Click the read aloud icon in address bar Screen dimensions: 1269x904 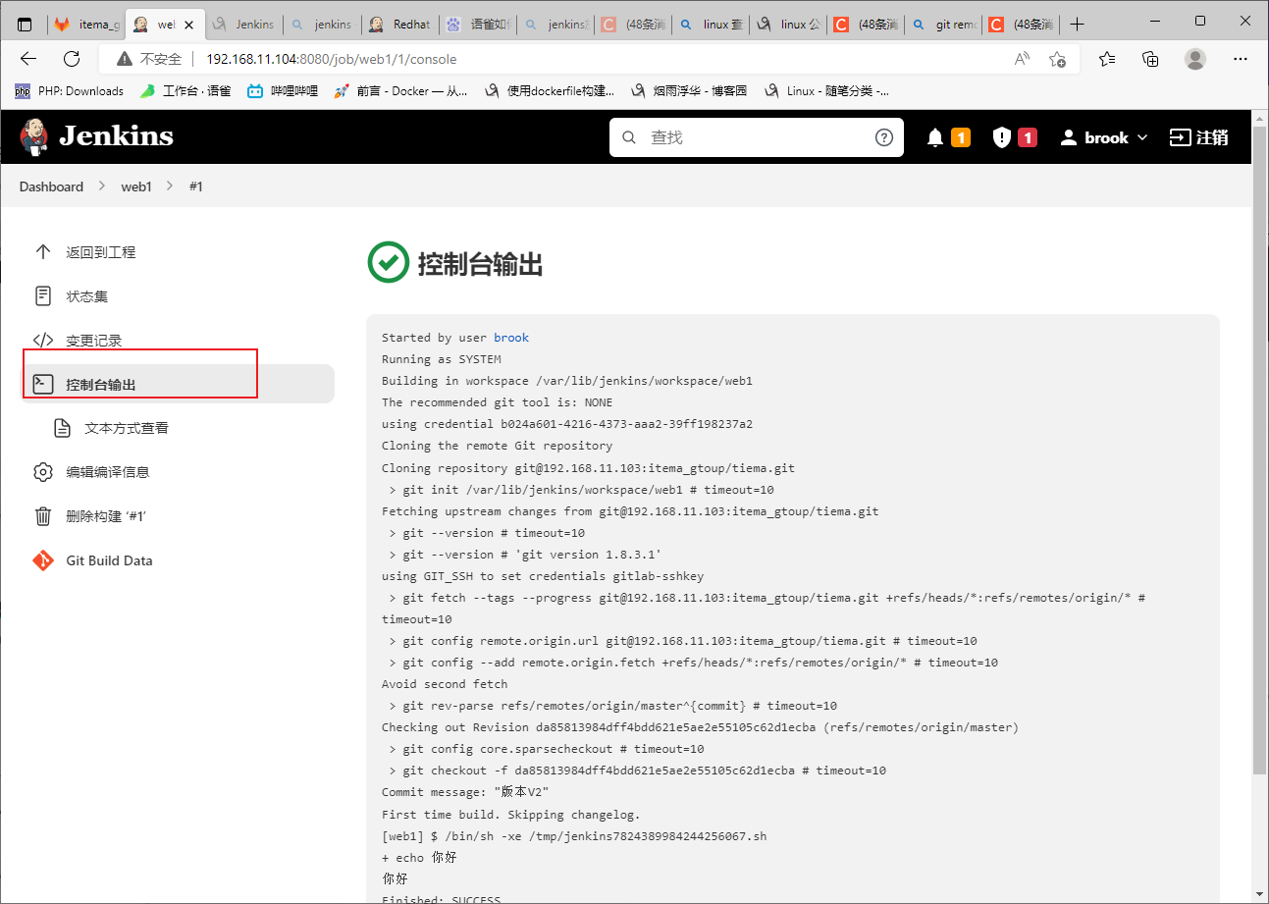pyautogui.click(x=1022, y=59)
